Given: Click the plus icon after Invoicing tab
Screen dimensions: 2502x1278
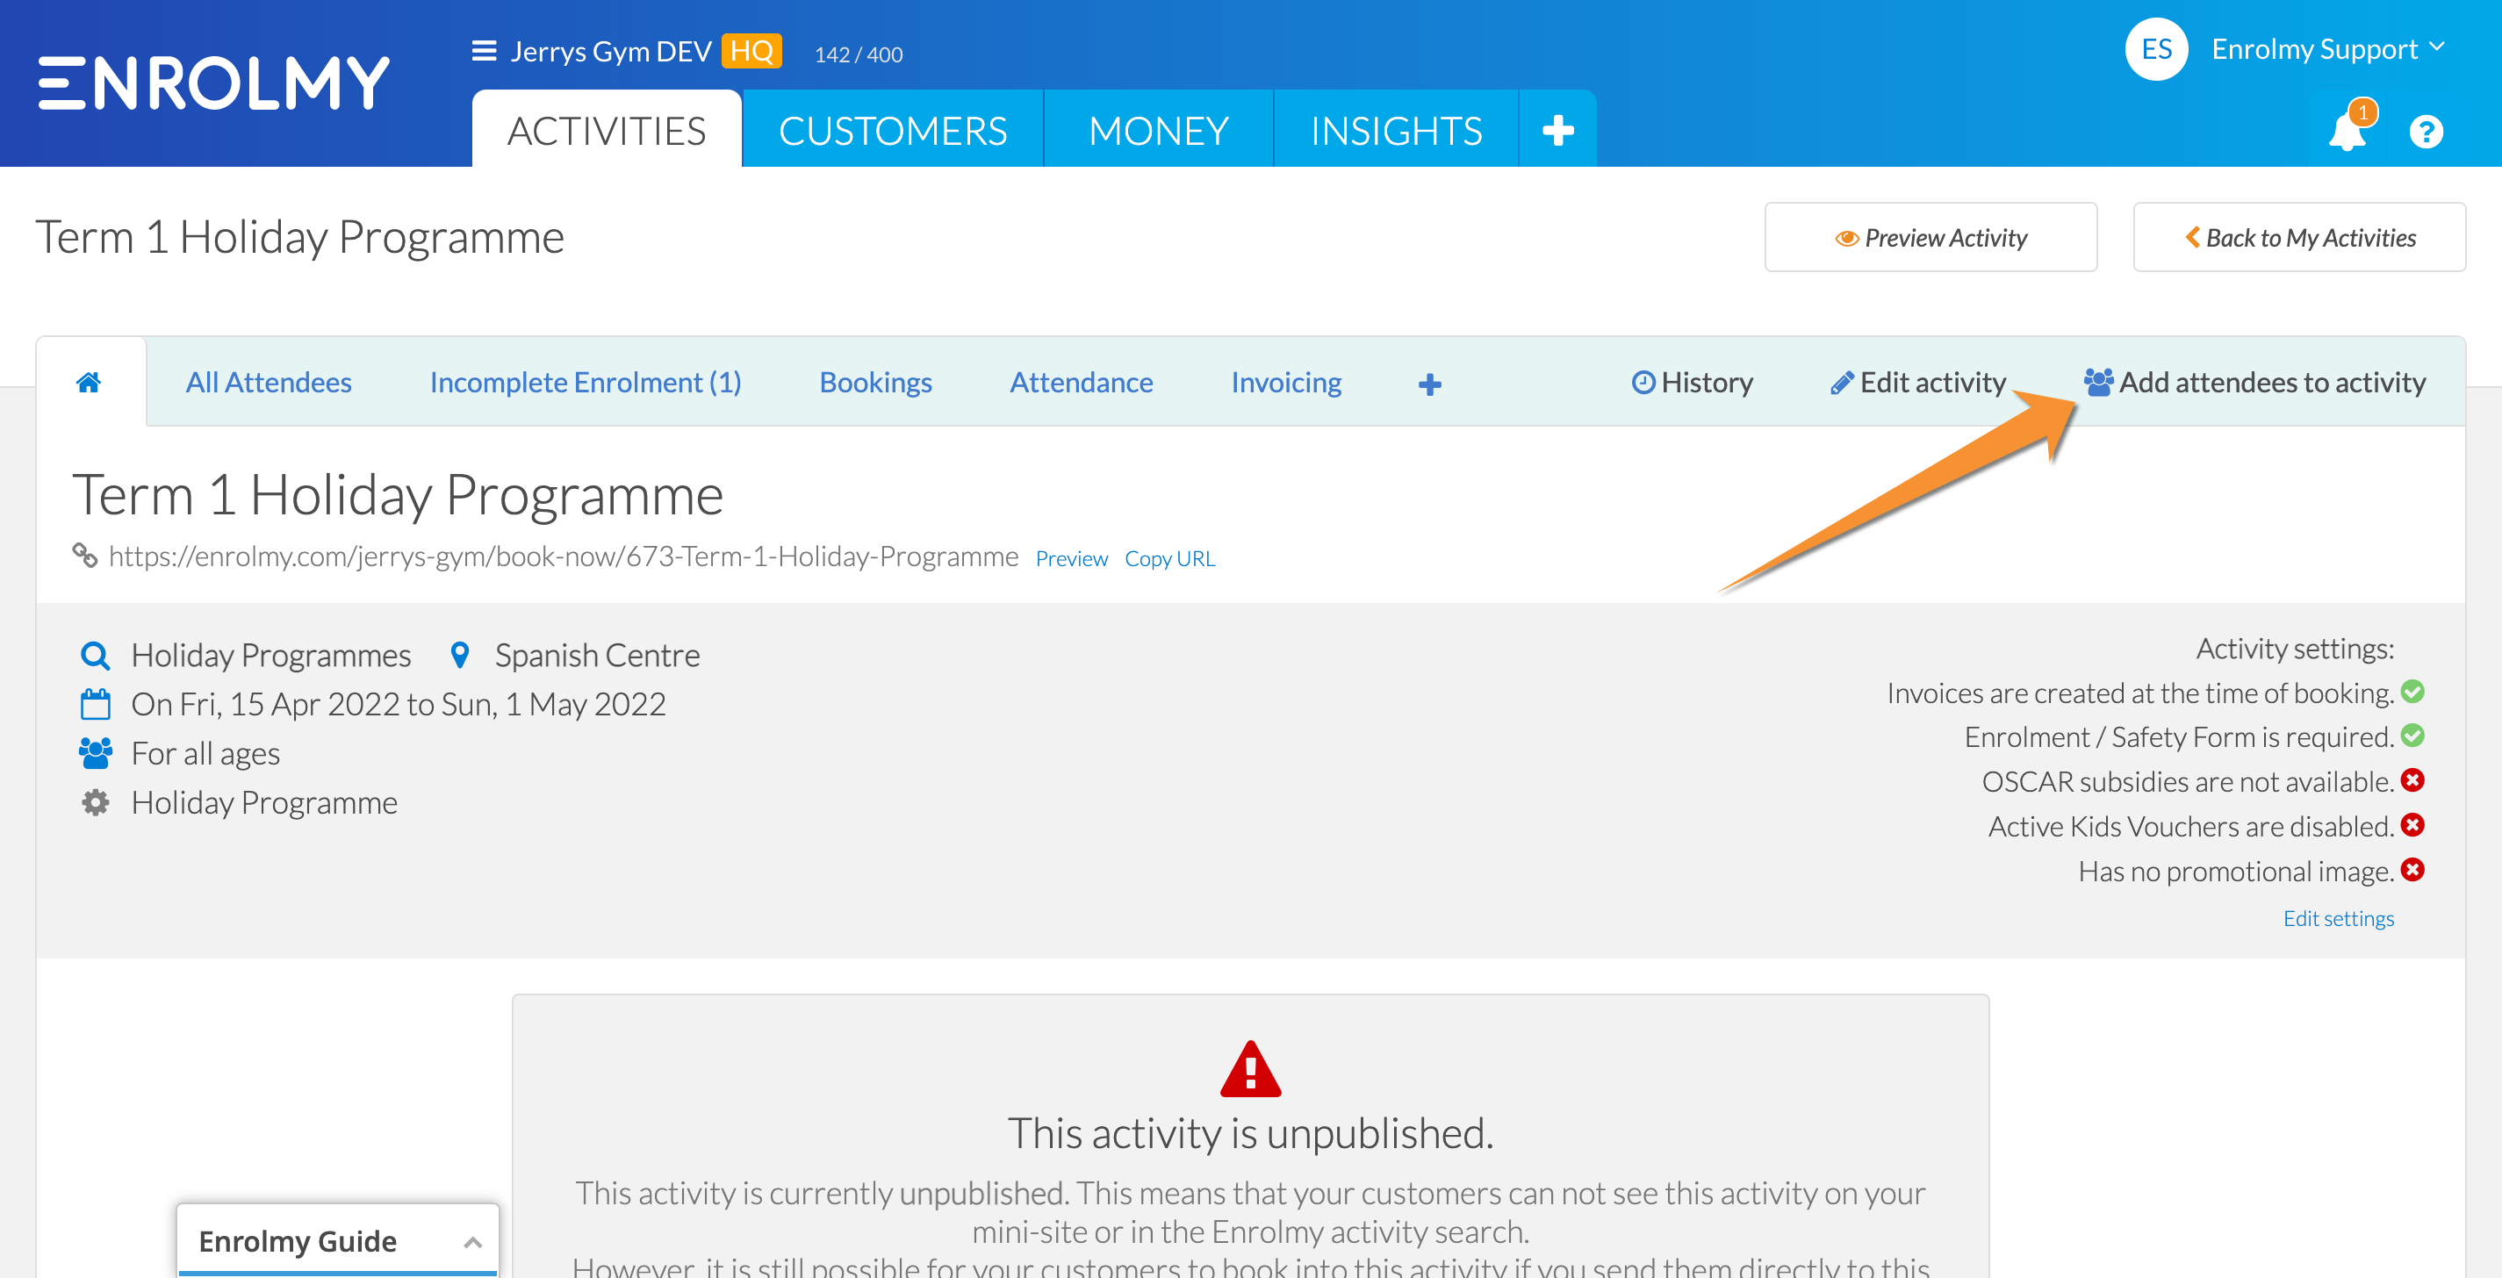Looking at the screenshot, I should (1430, 384).
